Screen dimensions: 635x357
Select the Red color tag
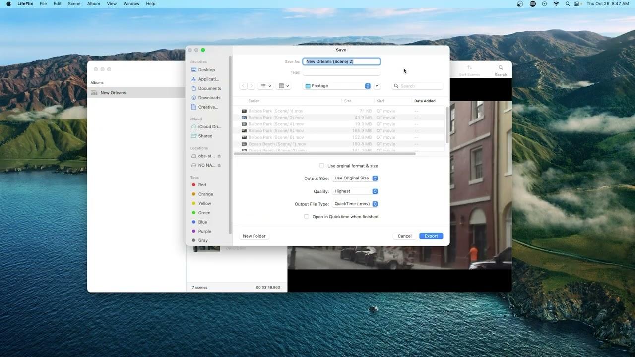click(x=202, y=185)
